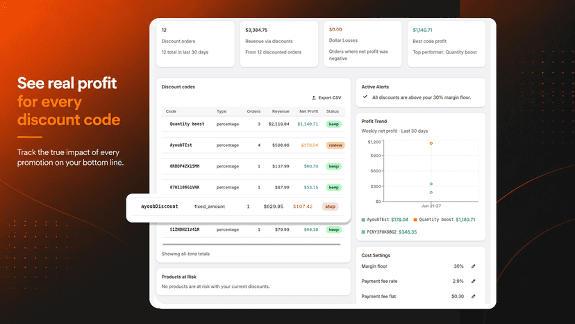This screenshot has width=575, height=324.
Task: Click the $107.42 net profit cell
Action: pyautogui.click(x=303, y=206)
